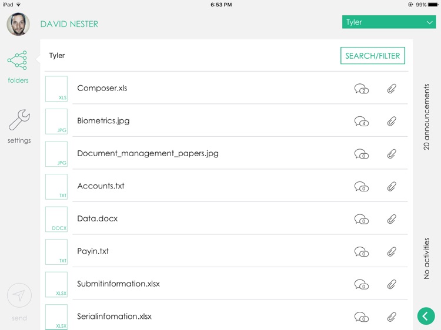This screenshot has height=330, width=441.
Task: Select the folders label in sidebar
Action: pos(18,80)
